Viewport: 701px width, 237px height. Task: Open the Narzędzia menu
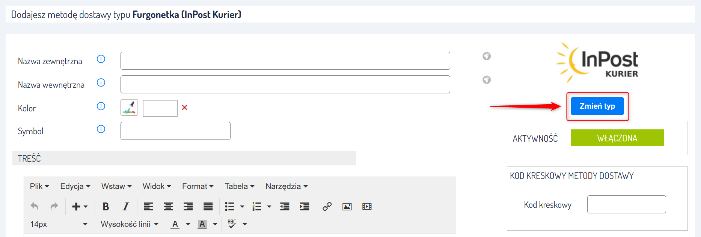coord(286,186)
